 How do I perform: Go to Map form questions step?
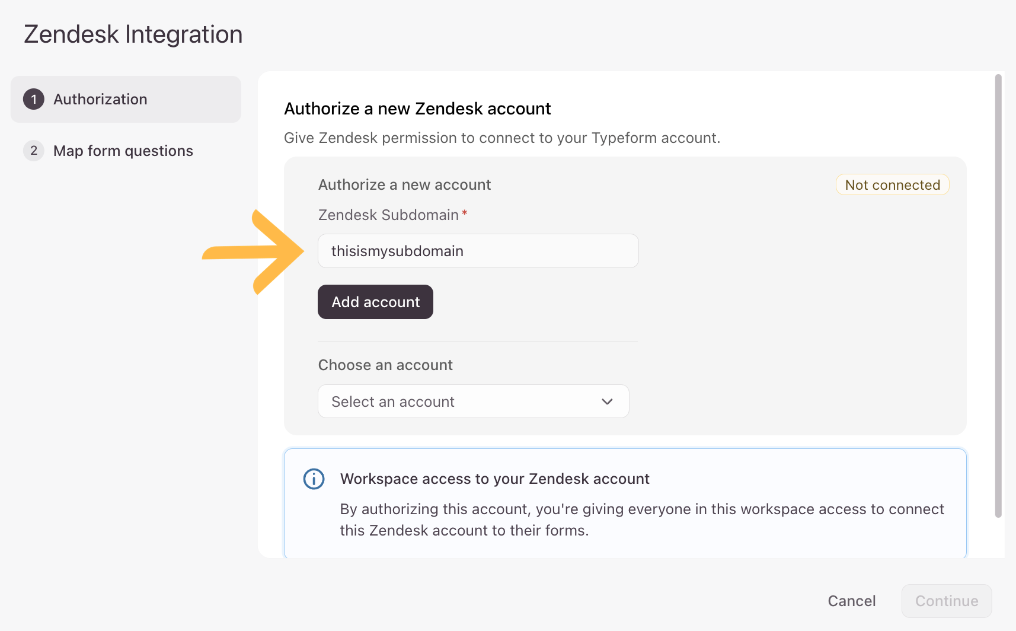coord(123,151)
